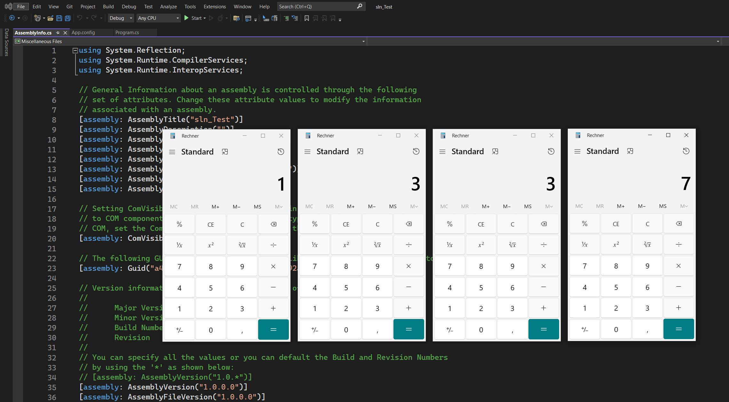The image size is (729, 402).
Task: Click the Open File folder icon
Action: 50,18
